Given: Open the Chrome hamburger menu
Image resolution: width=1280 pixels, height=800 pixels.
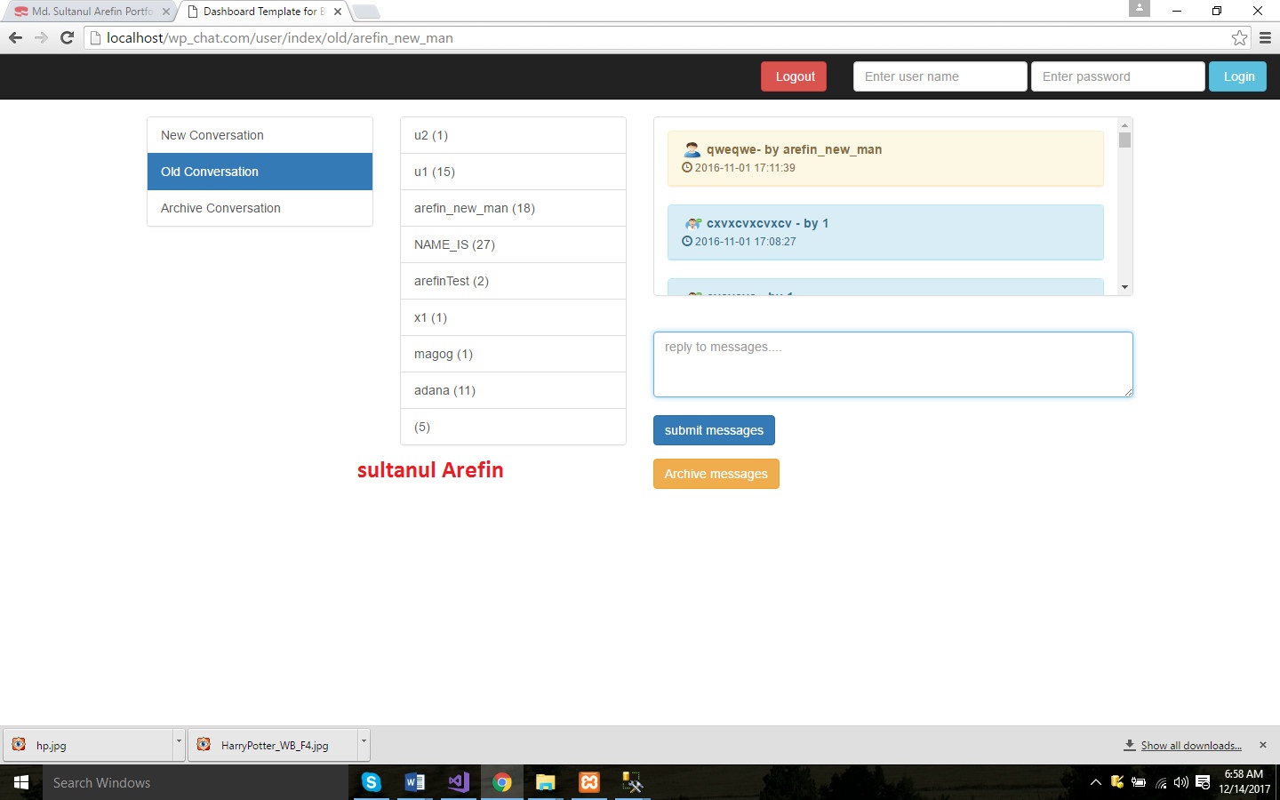Looking at the screenshot, I should (x=1265, y=37).
